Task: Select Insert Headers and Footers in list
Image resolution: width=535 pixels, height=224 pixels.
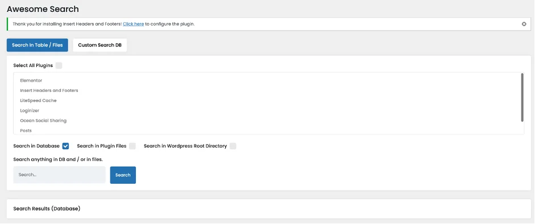Action: click(49, 91)
